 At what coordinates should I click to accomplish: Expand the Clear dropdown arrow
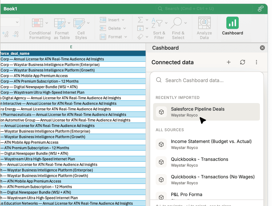pos(147,37)
